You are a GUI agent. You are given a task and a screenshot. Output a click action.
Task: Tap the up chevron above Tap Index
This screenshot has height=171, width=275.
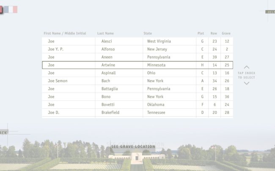(x=246, y=67)
